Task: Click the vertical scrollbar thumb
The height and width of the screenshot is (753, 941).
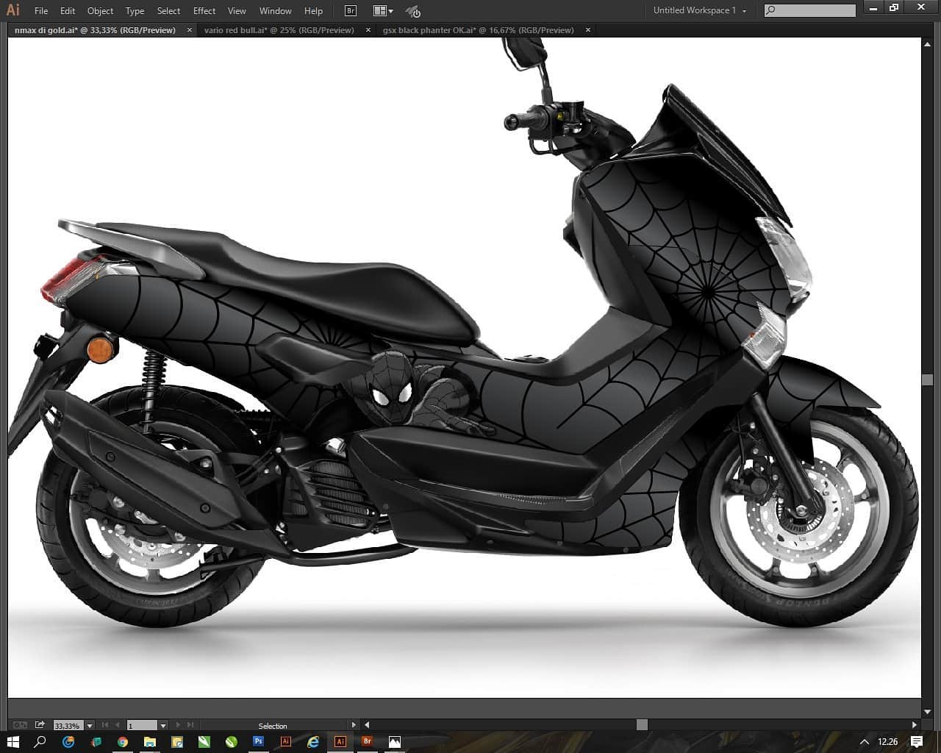Action: (927, 379)
